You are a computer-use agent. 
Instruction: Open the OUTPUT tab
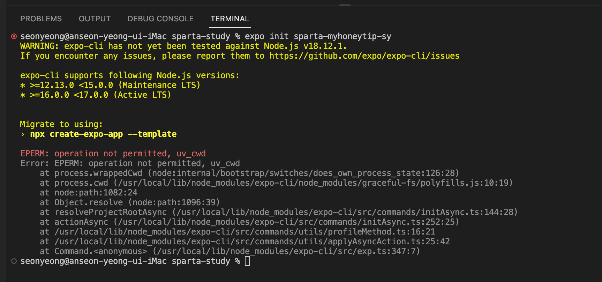pos(95,19)
